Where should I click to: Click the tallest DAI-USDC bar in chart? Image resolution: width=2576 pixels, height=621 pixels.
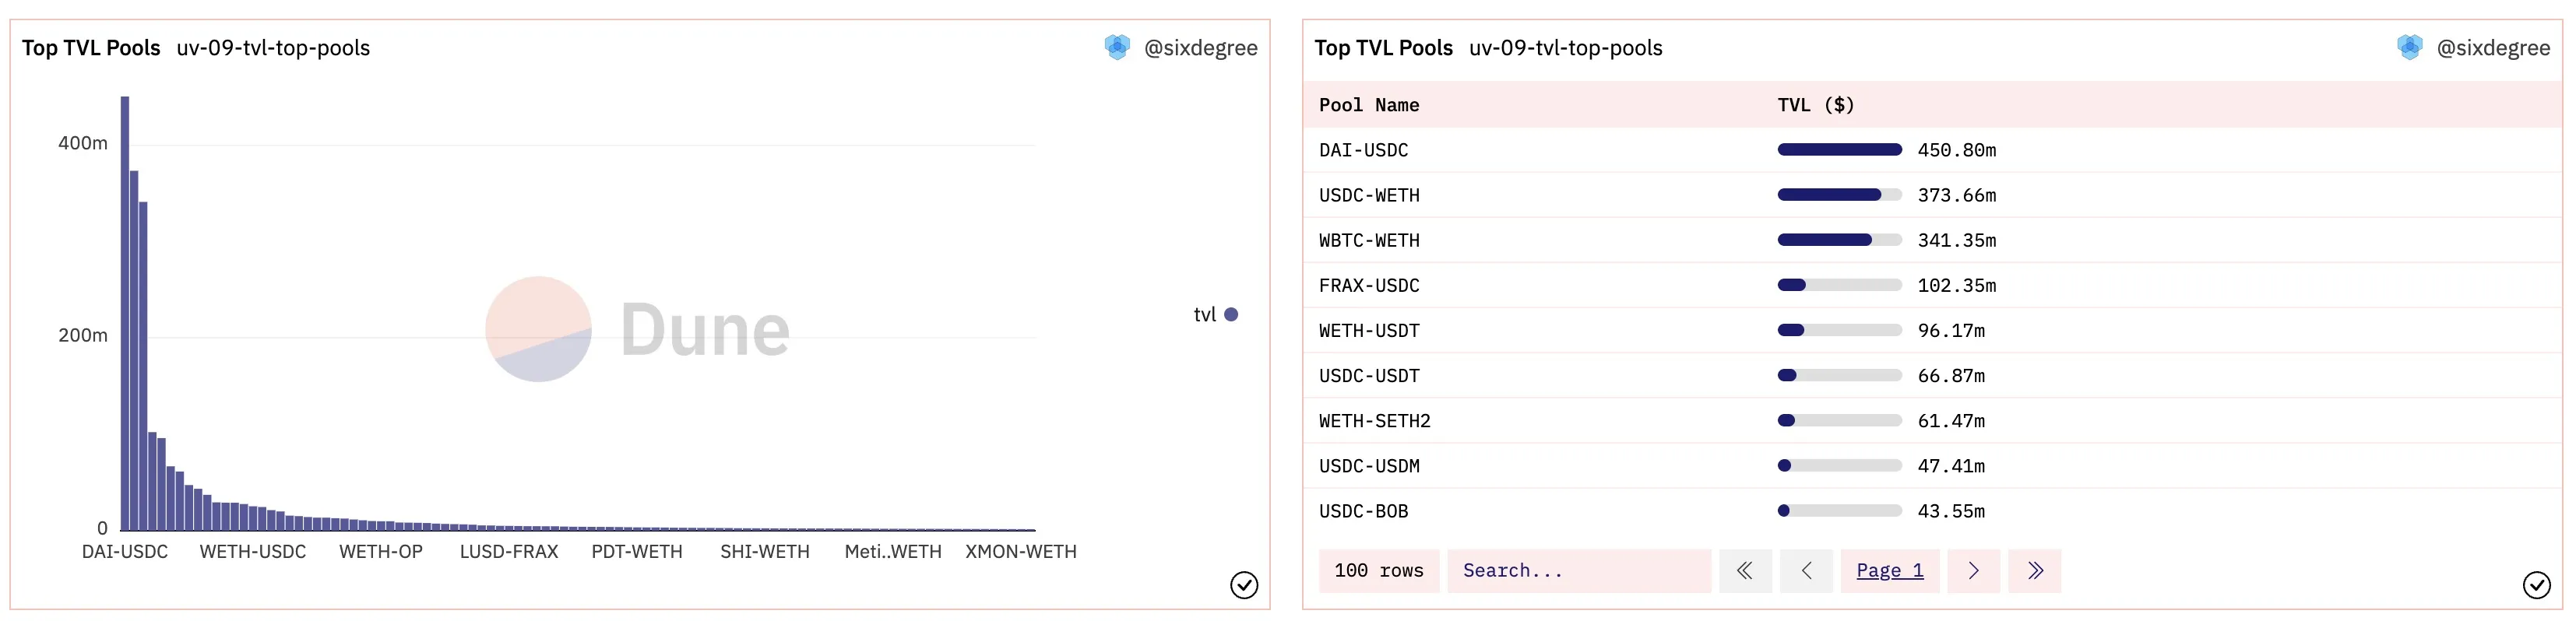[125, 313]
